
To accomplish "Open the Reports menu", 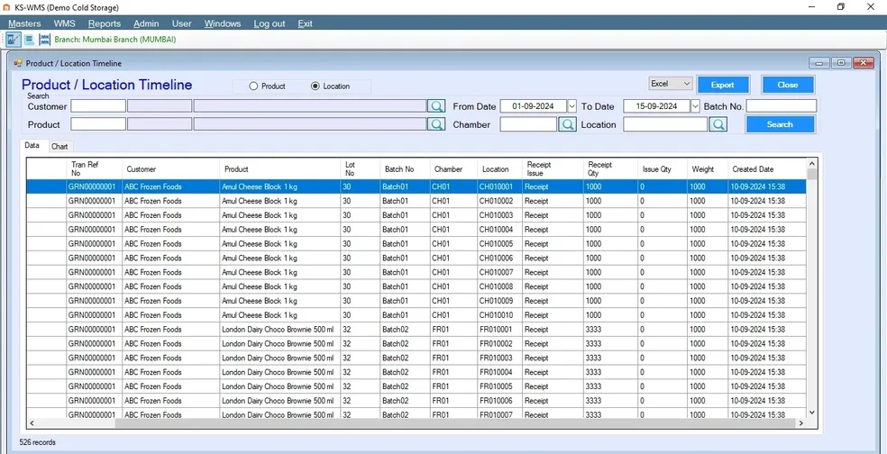I will (x=105, y=23).
